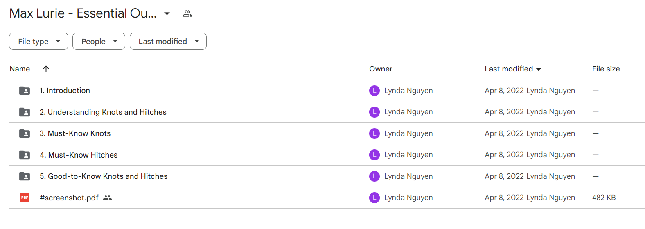Image resolution: width=645 pixels, height=229 pixels.
Task: Open 2. Understanding Knots and Hitches folder
Action: click(103, 112)
